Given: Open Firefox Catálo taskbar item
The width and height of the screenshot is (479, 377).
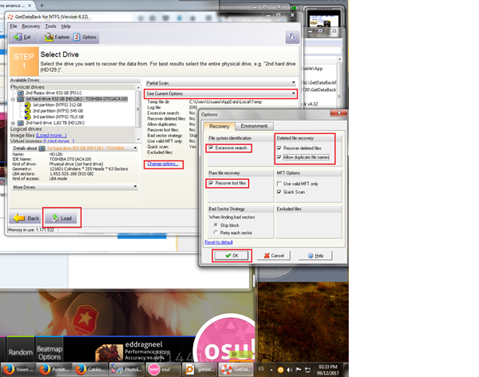Looking at the screenshot, I should click(x=89, y=369).
